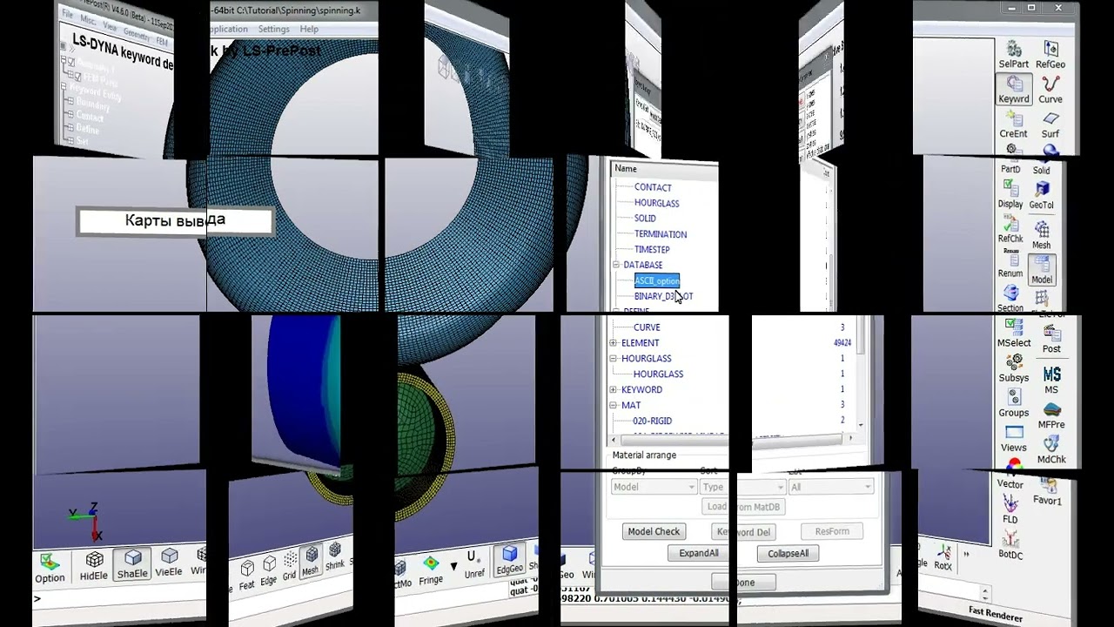Image resolution: width=1114 pixels, height=627 pixels.
Task: Select CONTACT tree item
Action: [x=653, y=187]
